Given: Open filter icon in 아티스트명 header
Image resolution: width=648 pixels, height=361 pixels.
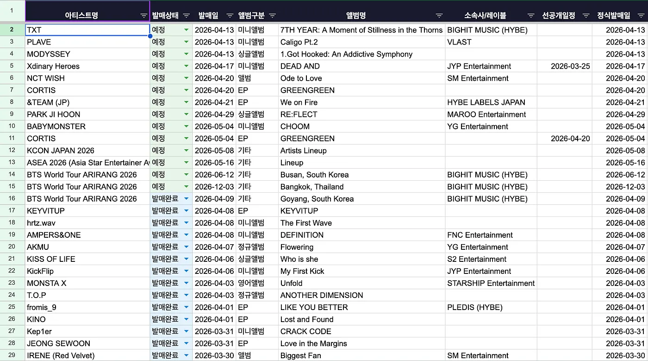Looking at the screenshot, I should 144,16.
